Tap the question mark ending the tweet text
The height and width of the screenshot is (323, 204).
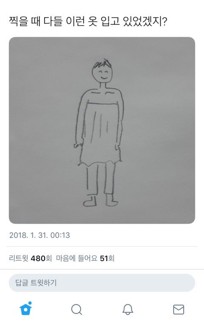click(164, 21)
